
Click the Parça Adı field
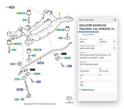(x=98, y=64)
